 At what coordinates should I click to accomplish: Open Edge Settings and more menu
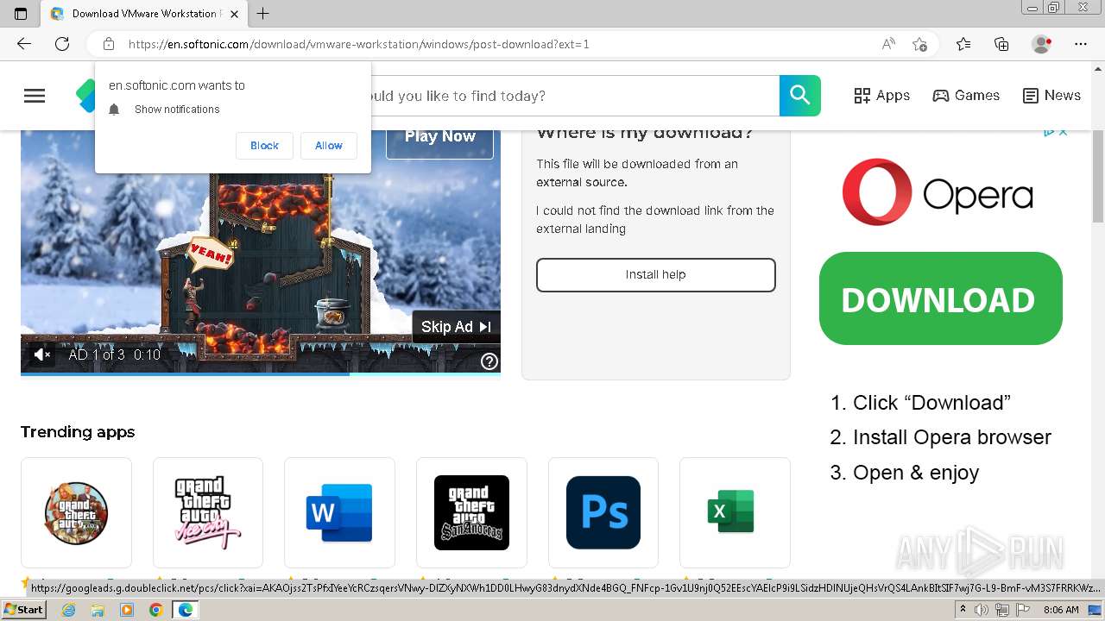coord(1081,44)
